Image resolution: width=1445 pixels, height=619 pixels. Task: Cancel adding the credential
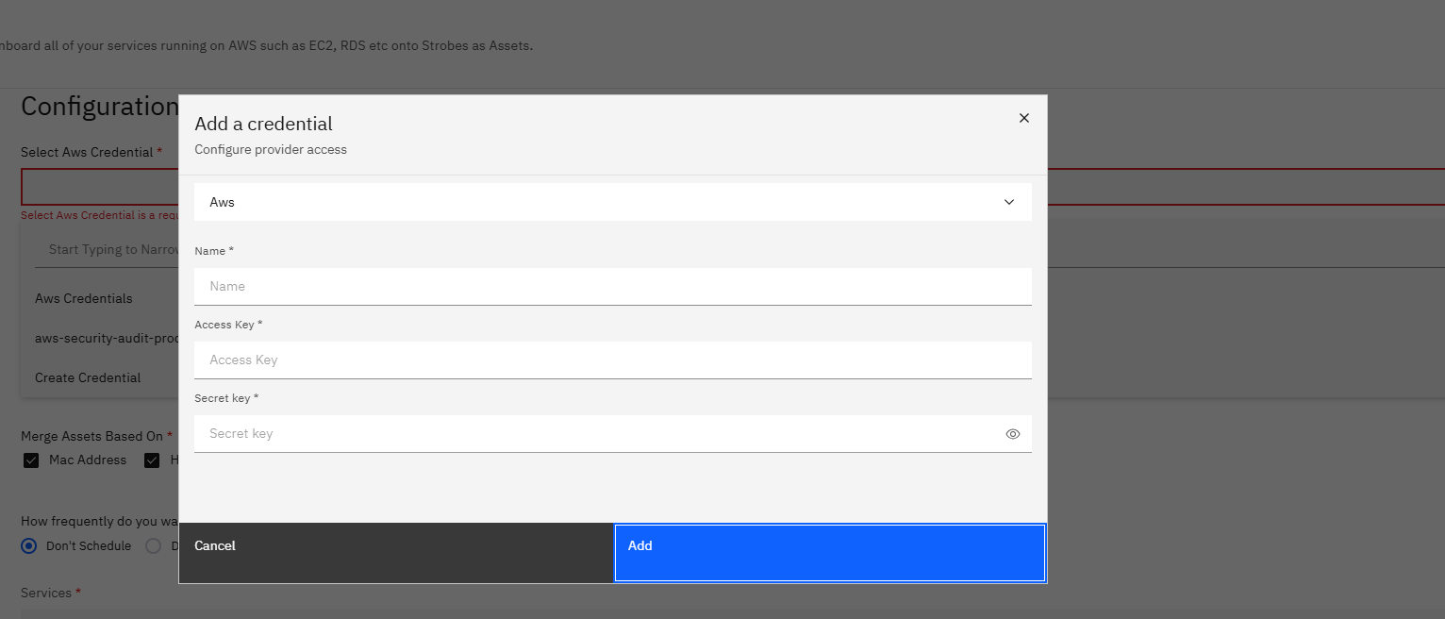coord(396,553)
